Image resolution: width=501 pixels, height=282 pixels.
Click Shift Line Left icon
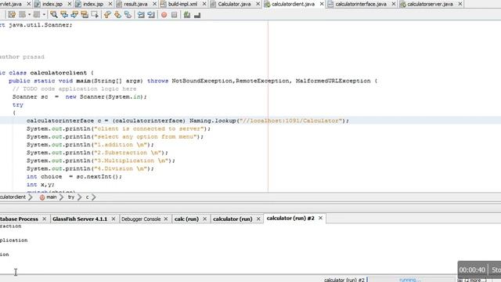pos(141,15)
